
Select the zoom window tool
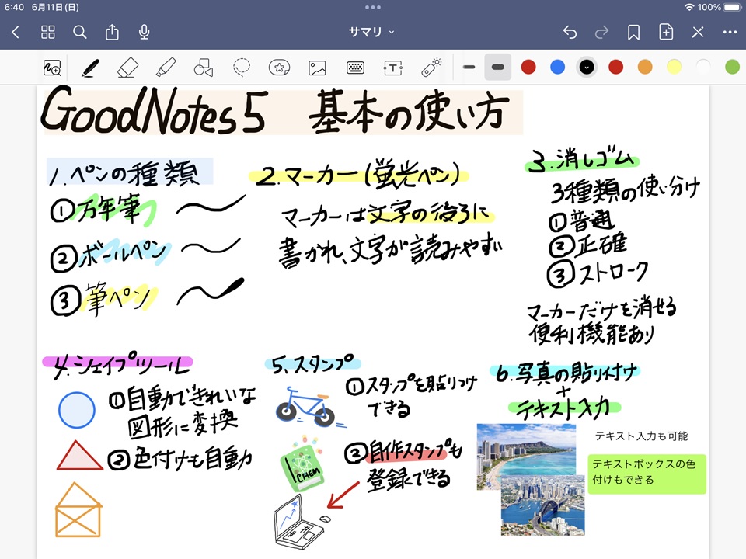[x=52, y=68]
